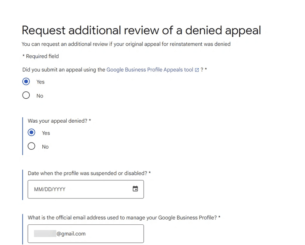305x245 pixels.
Task: Select Yes radio for submitted an appeal
Action: pos(26,82)
